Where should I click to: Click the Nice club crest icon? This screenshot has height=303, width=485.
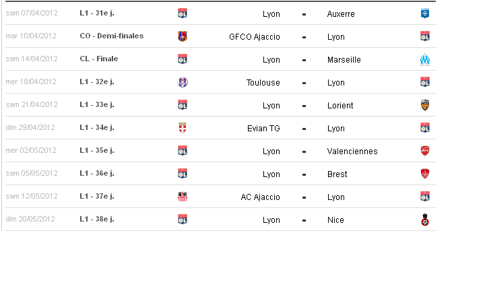point(425,220)
